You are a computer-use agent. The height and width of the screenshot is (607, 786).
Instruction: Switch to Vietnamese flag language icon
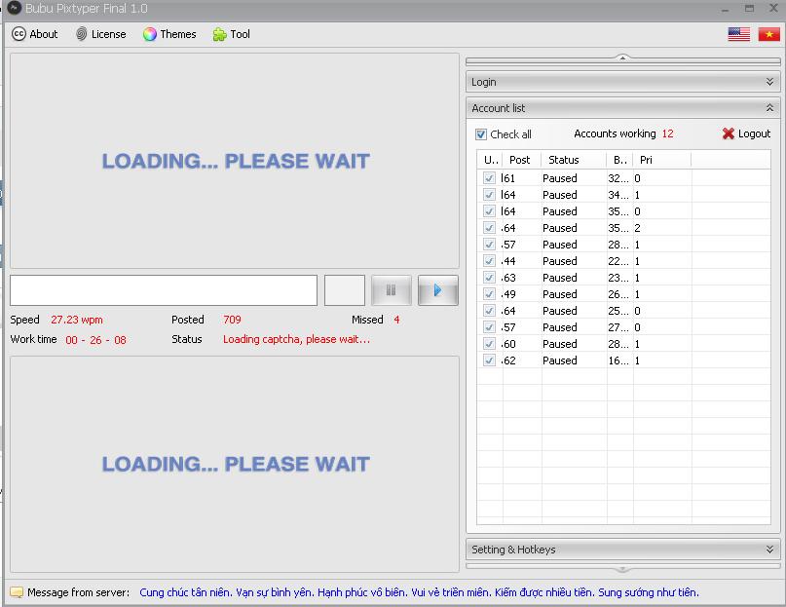pyautogui.click(x=769, y=34)
